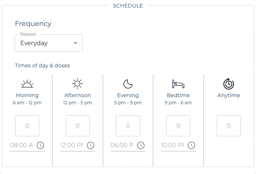This screenshot has width=256, height=174.
Task: Edit the 12:00 PM afternoon time field
Action: (72, 145)
